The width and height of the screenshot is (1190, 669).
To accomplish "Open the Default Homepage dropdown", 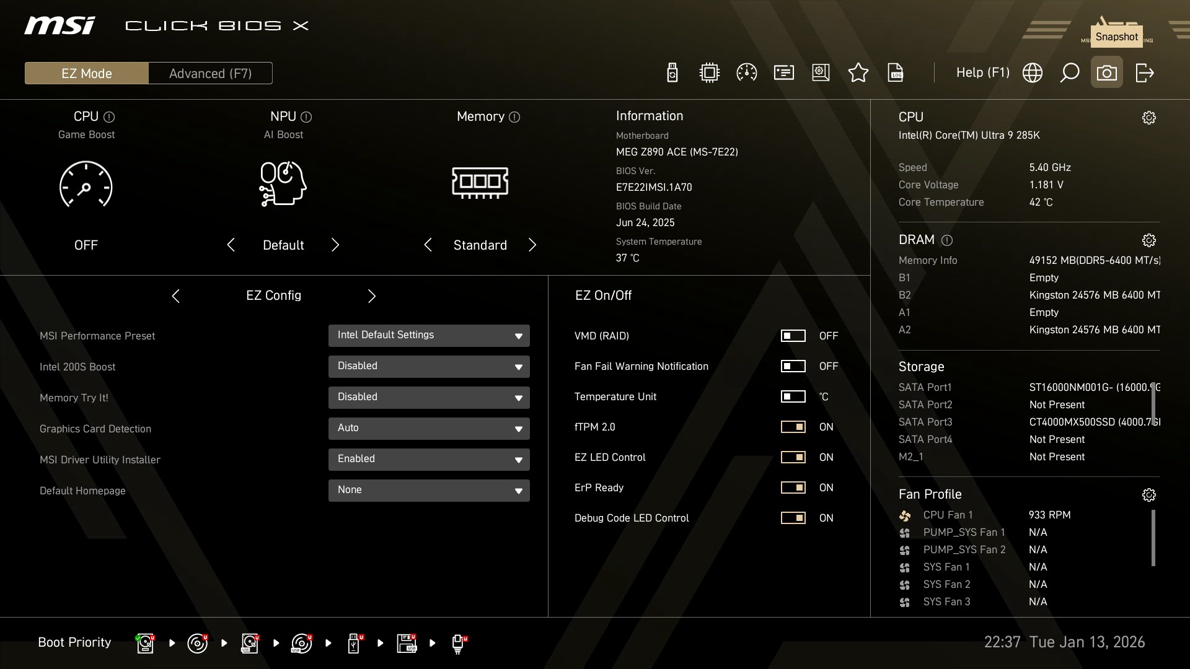I will (x=429, y=491).
